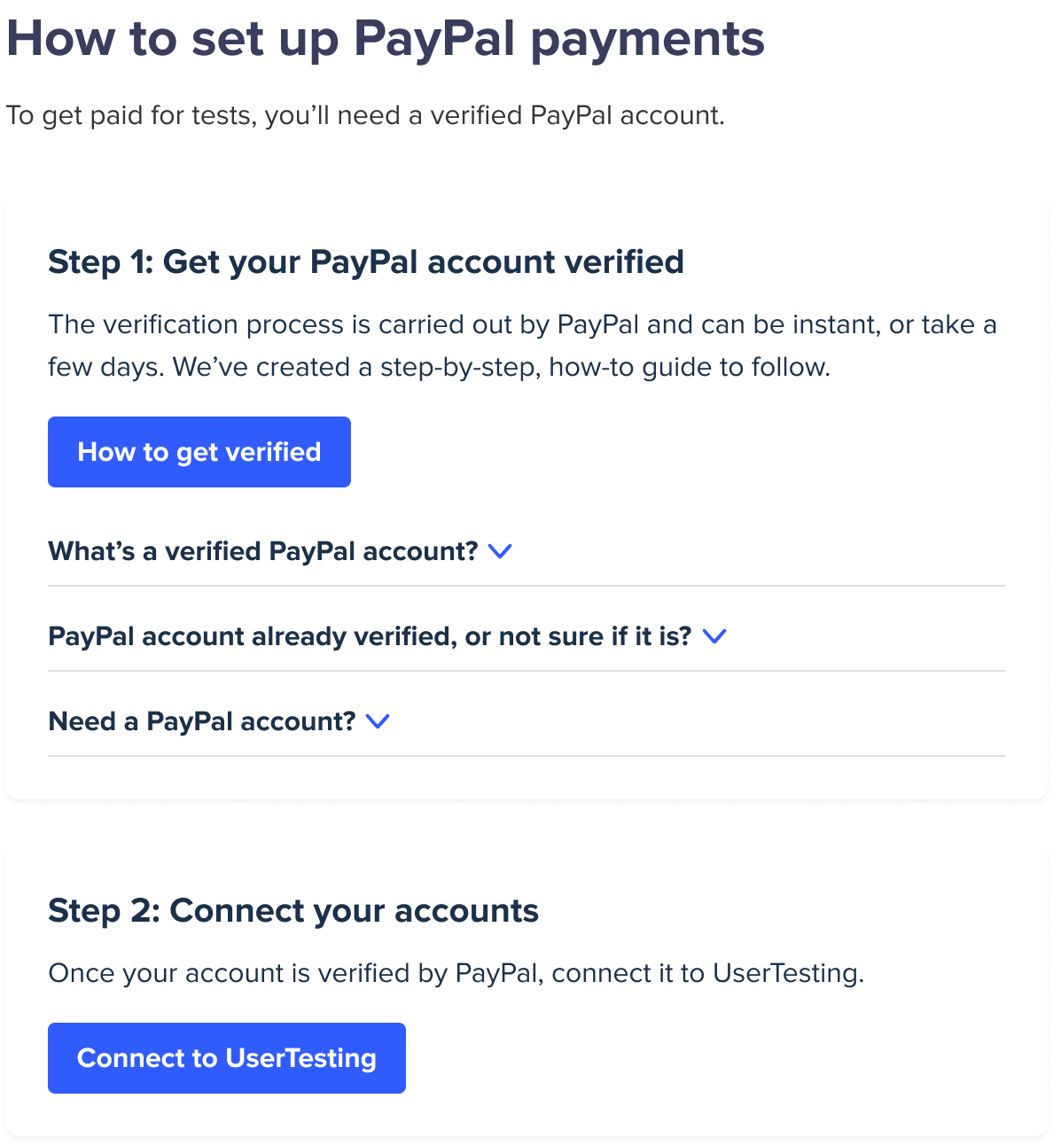Select the "Step 1: Get your PayPal account verified" heading
Viewport: 1053px width, 1145px height.
365,262
